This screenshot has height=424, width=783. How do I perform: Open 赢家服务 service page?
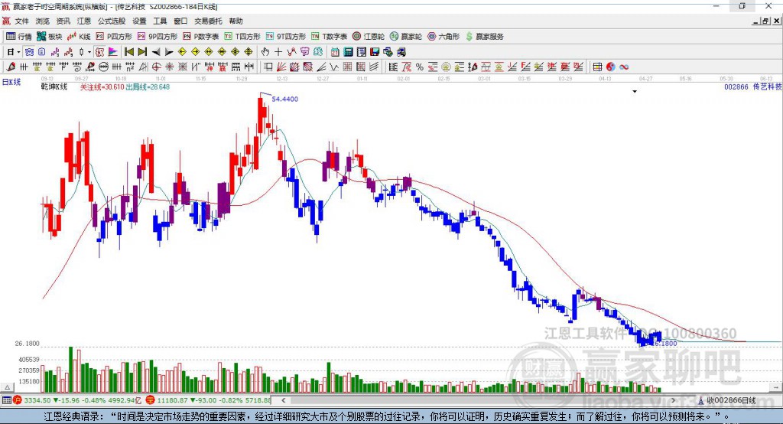point(484,37)
